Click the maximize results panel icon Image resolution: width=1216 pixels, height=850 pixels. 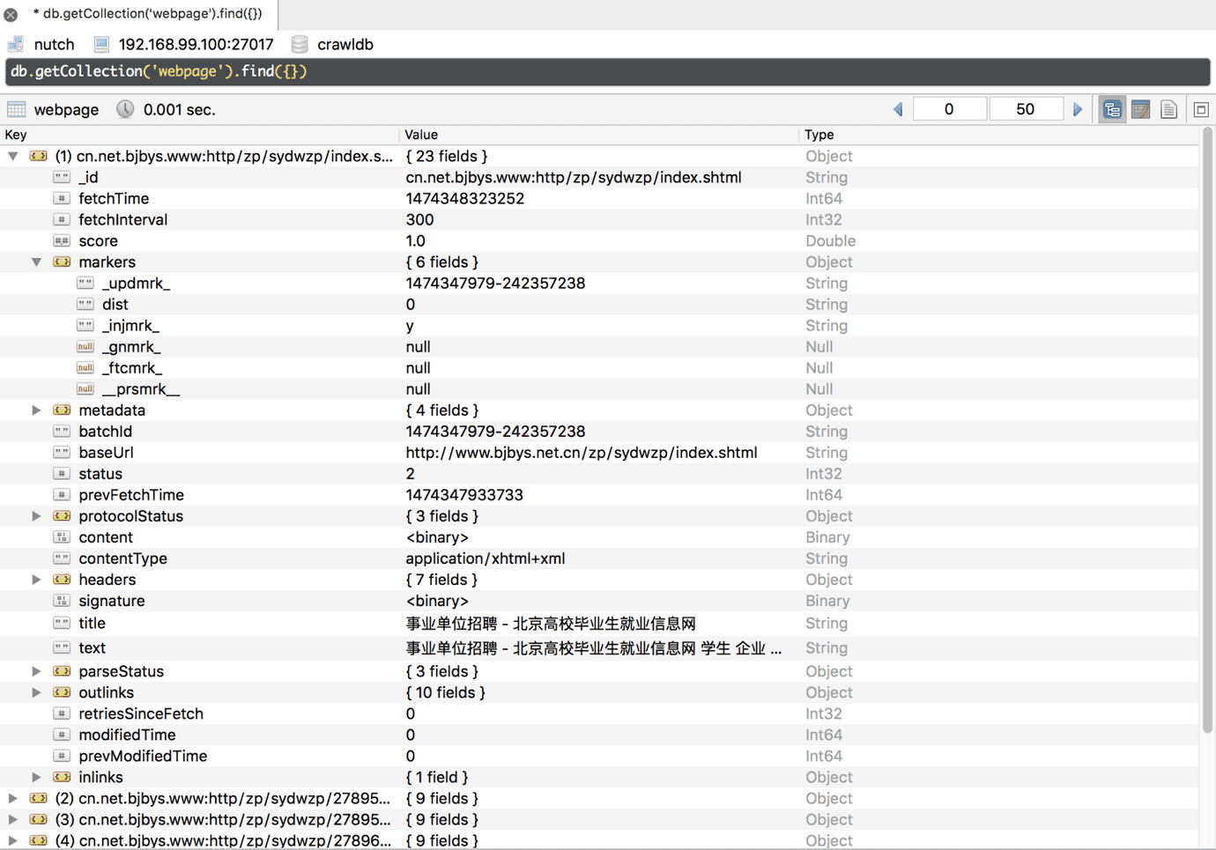(1200, 109)
